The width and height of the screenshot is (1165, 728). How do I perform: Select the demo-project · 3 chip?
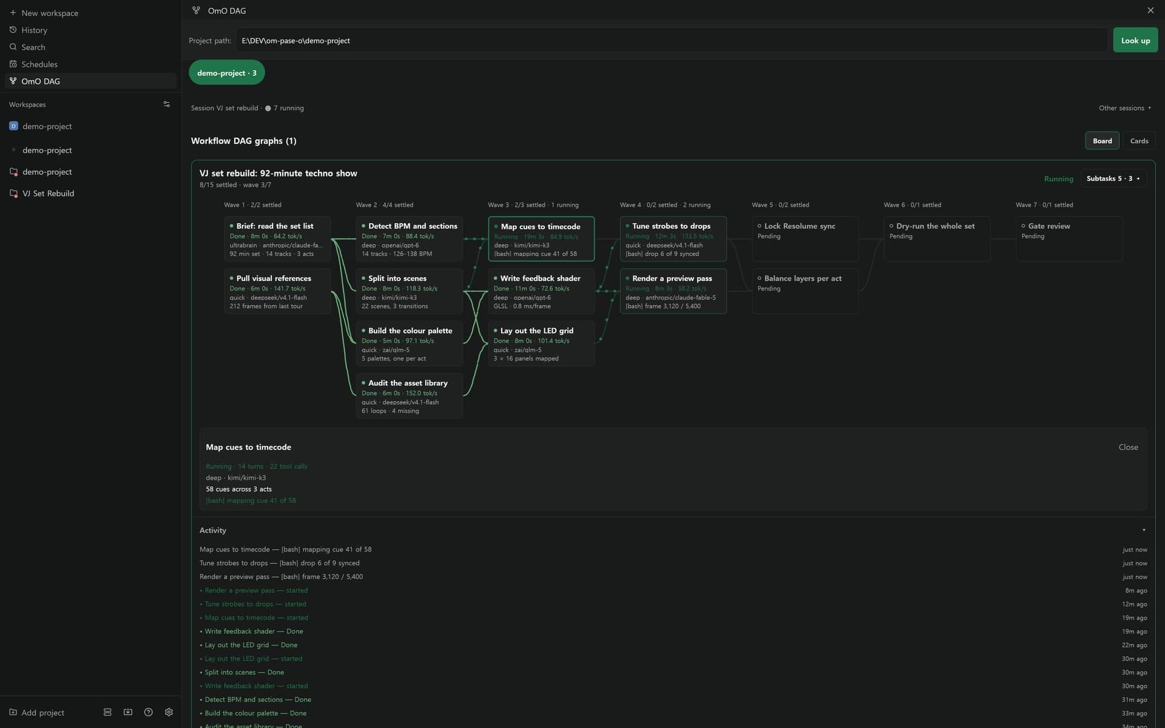click(227, 73)
